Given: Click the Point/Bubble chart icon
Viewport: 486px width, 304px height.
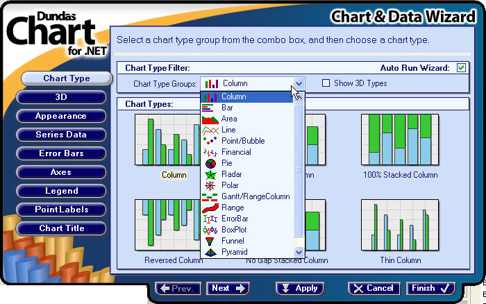Looking at the screenshot, I should 210,141.
